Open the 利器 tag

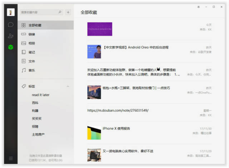point(35,111)
